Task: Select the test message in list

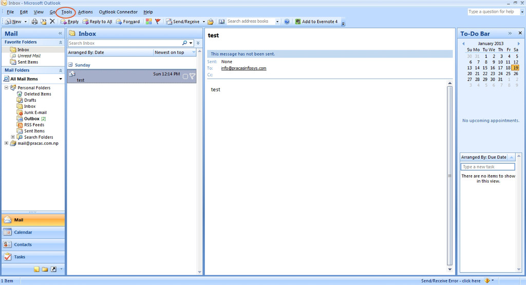Action: [131, 77]
